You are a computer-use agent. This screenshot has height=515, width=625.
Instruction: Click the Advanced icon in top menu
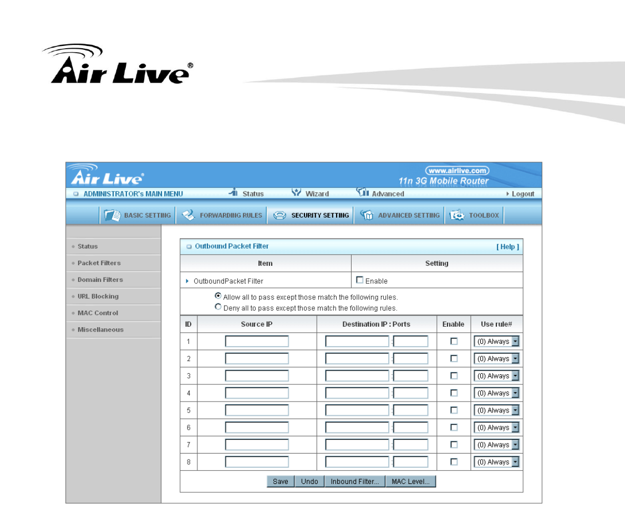pyautogui.click(x=362, y=192)
